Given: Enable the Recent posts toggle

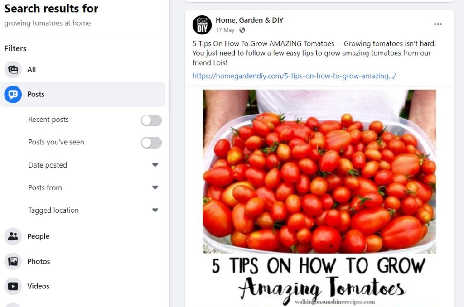Looking at the screenshot, I should coord(151,120).
